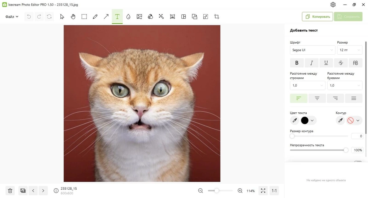
Task: Click the redo arrow
Action: click(39, 17)
